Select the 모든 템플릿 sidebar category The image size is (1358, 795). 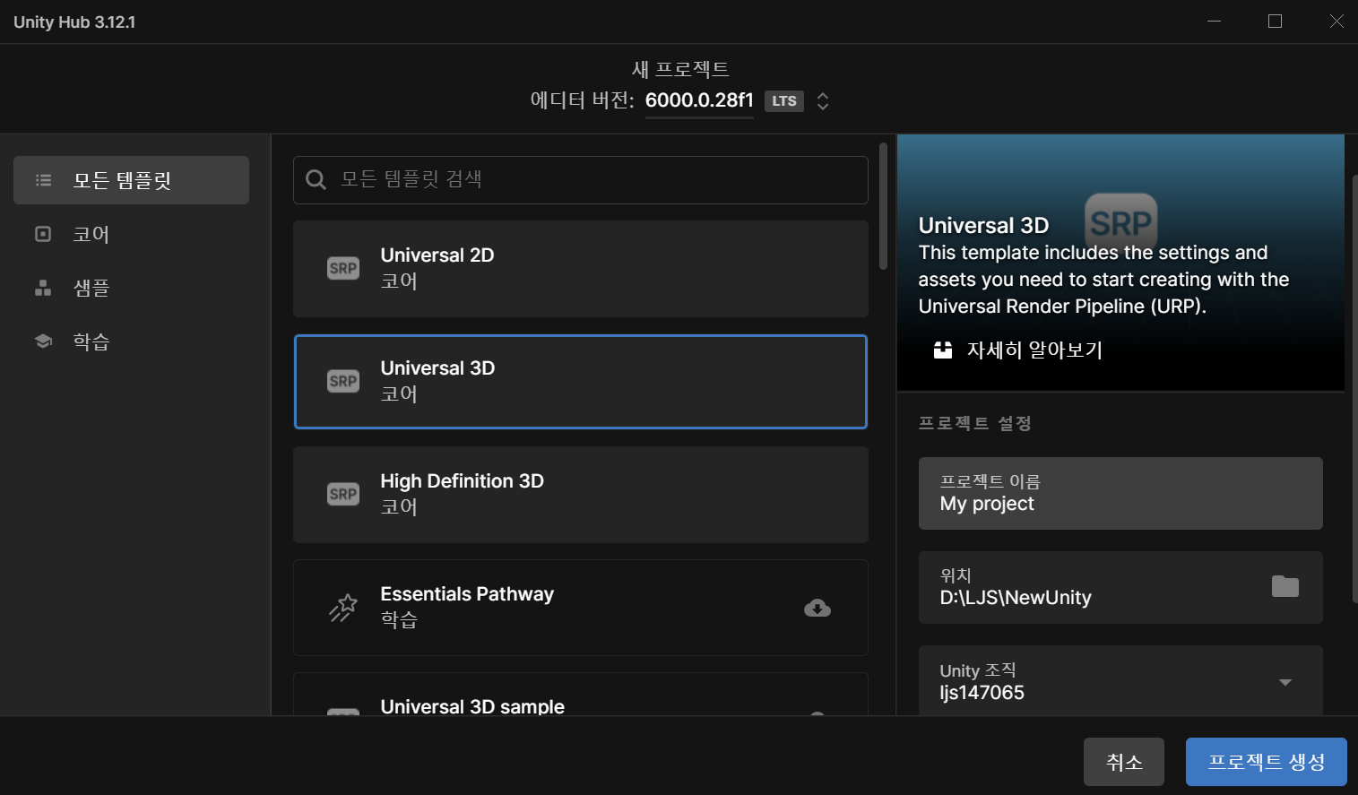click(131, 180)
